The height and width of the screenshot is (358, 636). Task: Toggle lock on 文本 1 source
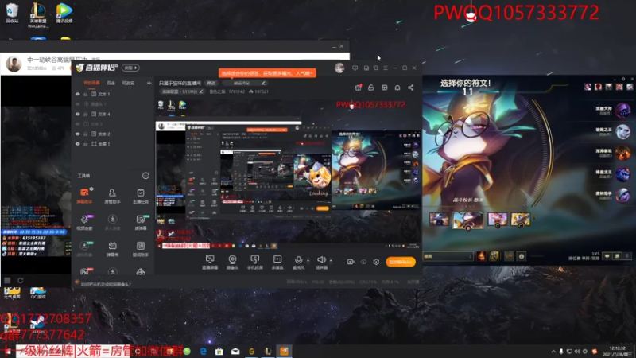(x=86, y=94)
